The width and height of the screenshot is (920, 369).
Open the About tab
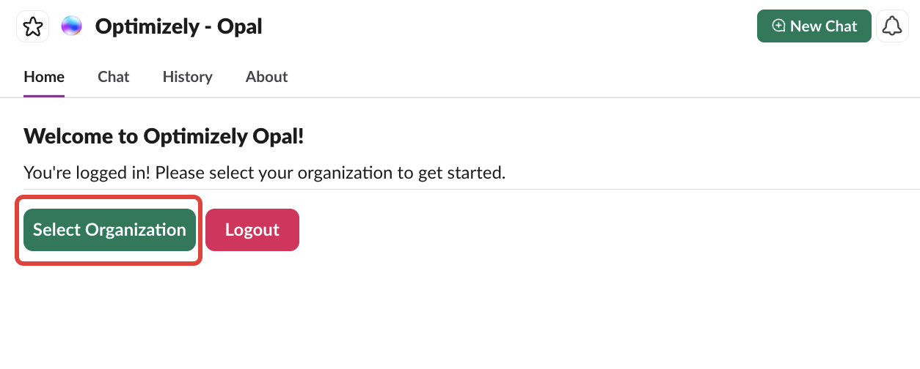[266, 77]
